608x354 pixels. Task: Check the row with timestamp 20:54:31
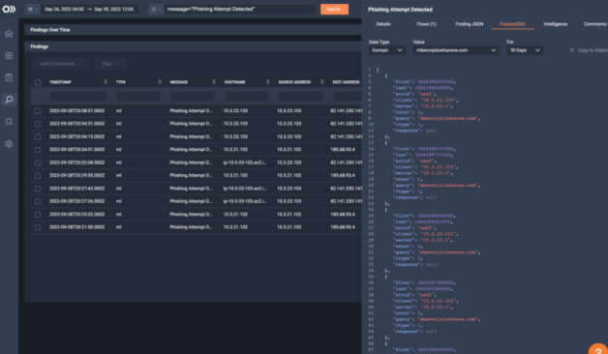[38, 124]
